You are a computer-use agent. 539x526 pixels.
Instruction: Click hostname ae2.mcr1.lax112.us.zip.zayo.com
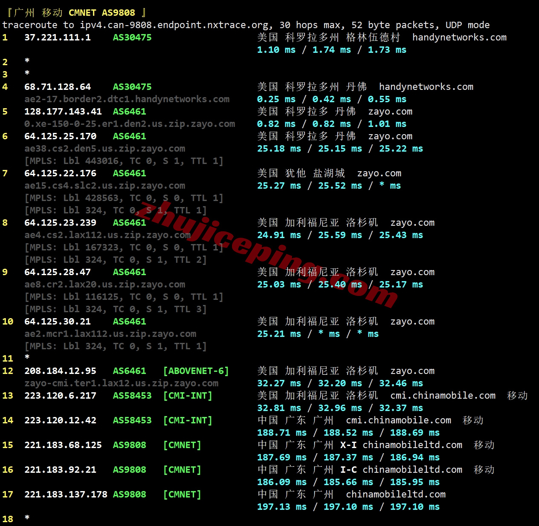click(x=110, y=334)
